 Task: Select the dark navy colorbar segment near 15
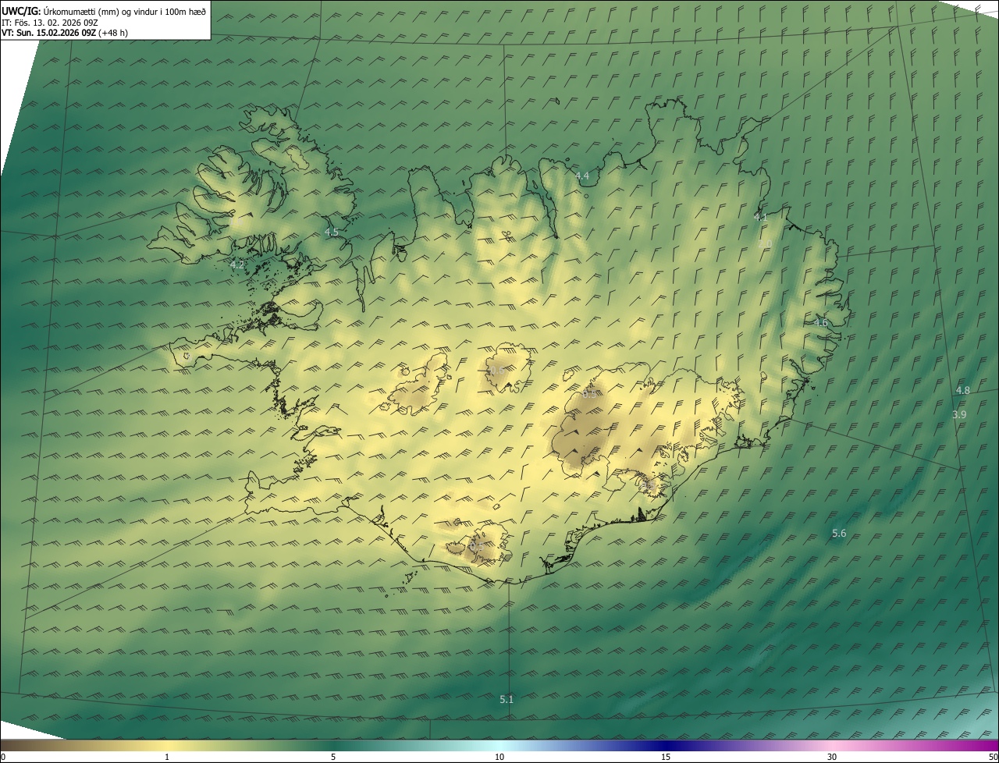666,745
